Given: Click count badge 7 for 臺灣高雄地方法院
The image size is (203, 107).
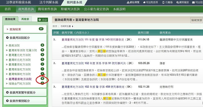Looking at the screenshot, I should [42, 69].
